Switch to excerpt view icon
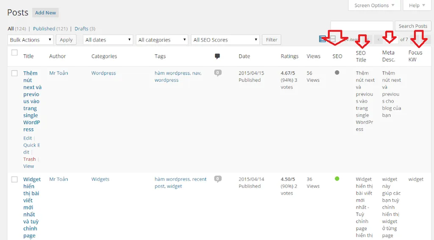The height and width of the screenshot is (240, 434). 333,39
